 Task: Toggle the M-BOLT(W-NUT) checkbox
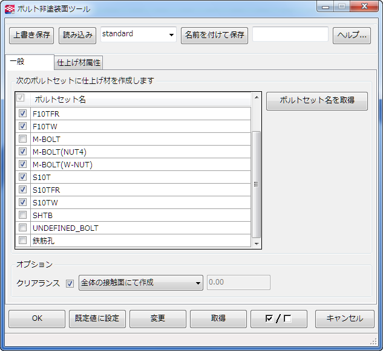point(23,164)
